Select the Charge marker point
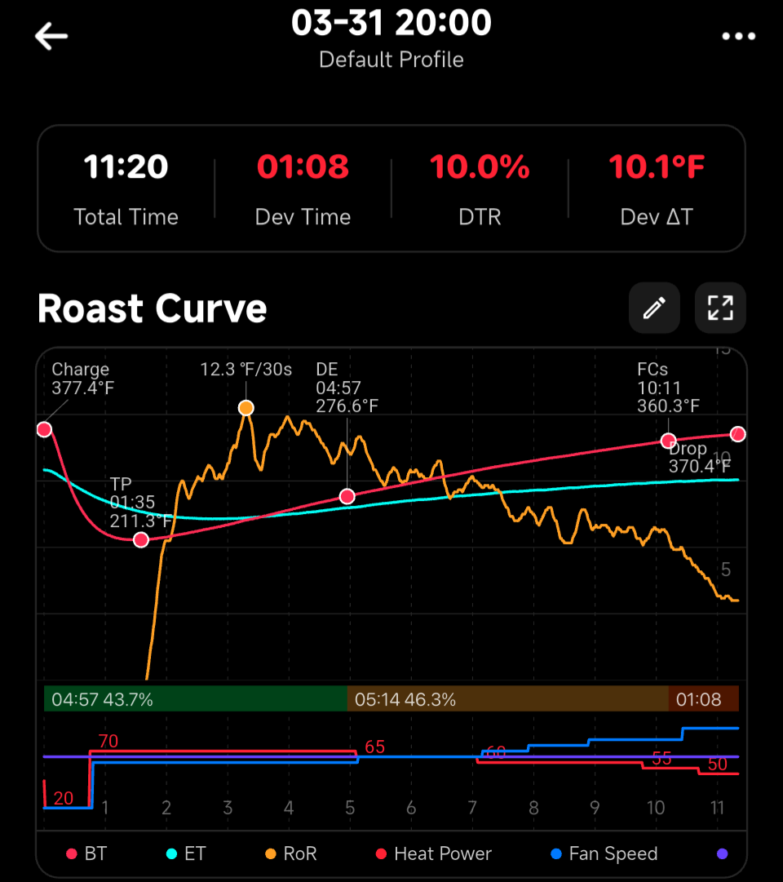Viewport: 783px width, 882px height. pyautogui.click(x=44, y=429)
